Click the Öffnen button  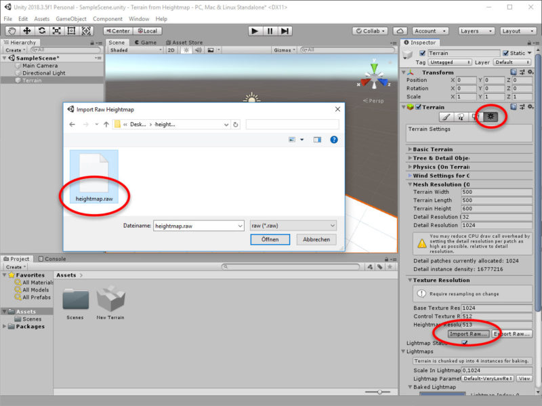click(270, 239)
